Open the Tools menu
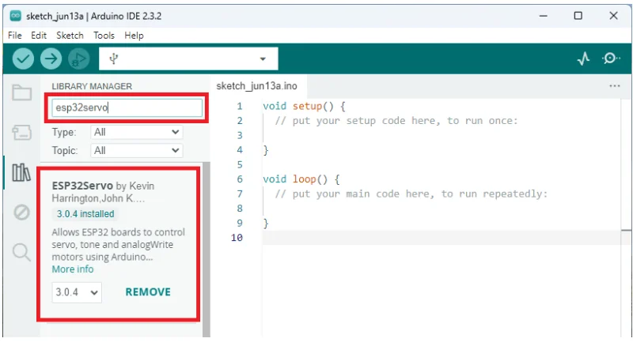Viewport: 633px width, 342px height. [x=104, y=36]
